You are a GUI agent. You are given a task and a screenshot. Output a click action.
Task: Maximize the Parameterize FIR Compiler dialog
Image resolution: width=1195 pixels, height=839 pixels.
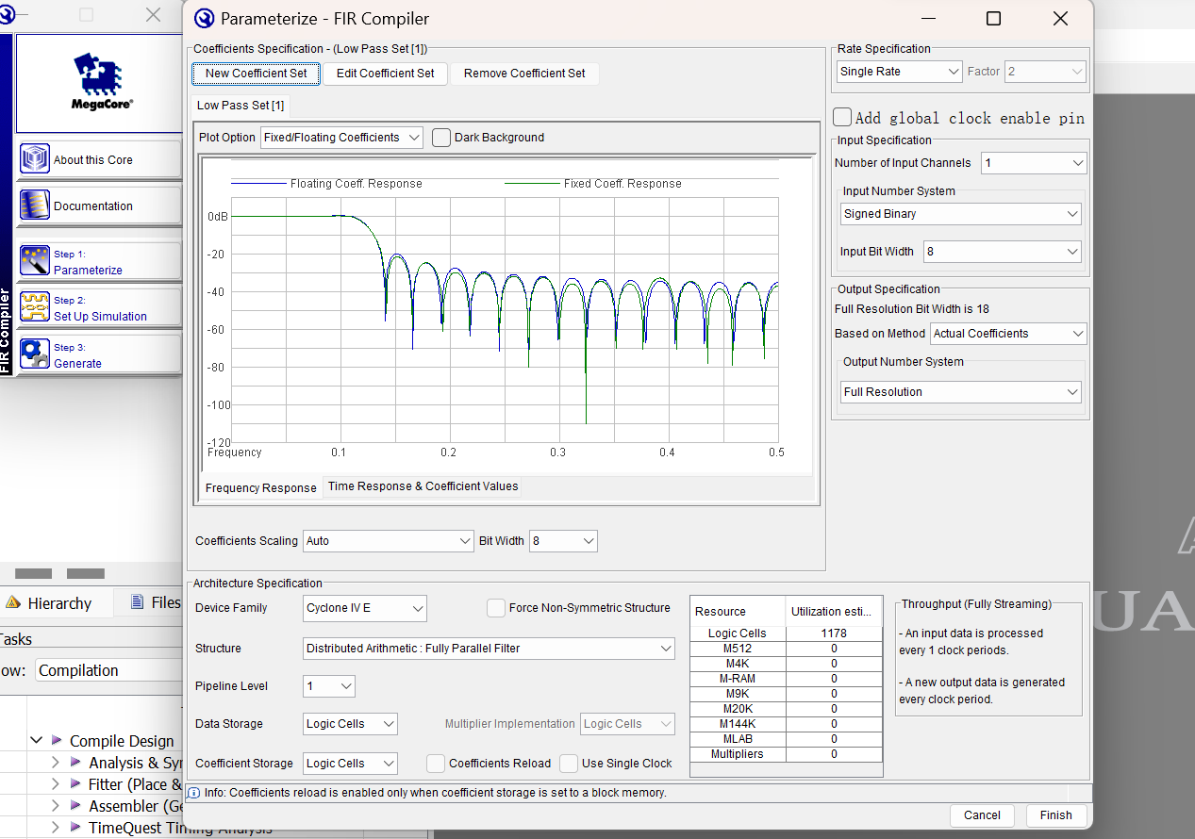[993, 19]
